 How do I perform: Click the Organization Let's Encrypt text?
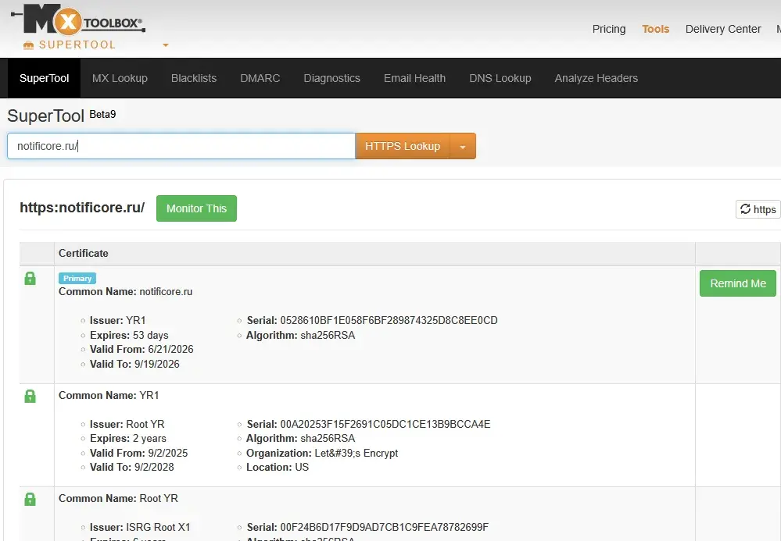pyautogui.click(x=322, y=453)
